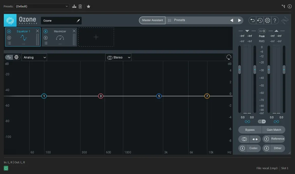Viewport: 295px width, 174px height.
Task: Open the Reference panel
Action: tap(278, 139)
